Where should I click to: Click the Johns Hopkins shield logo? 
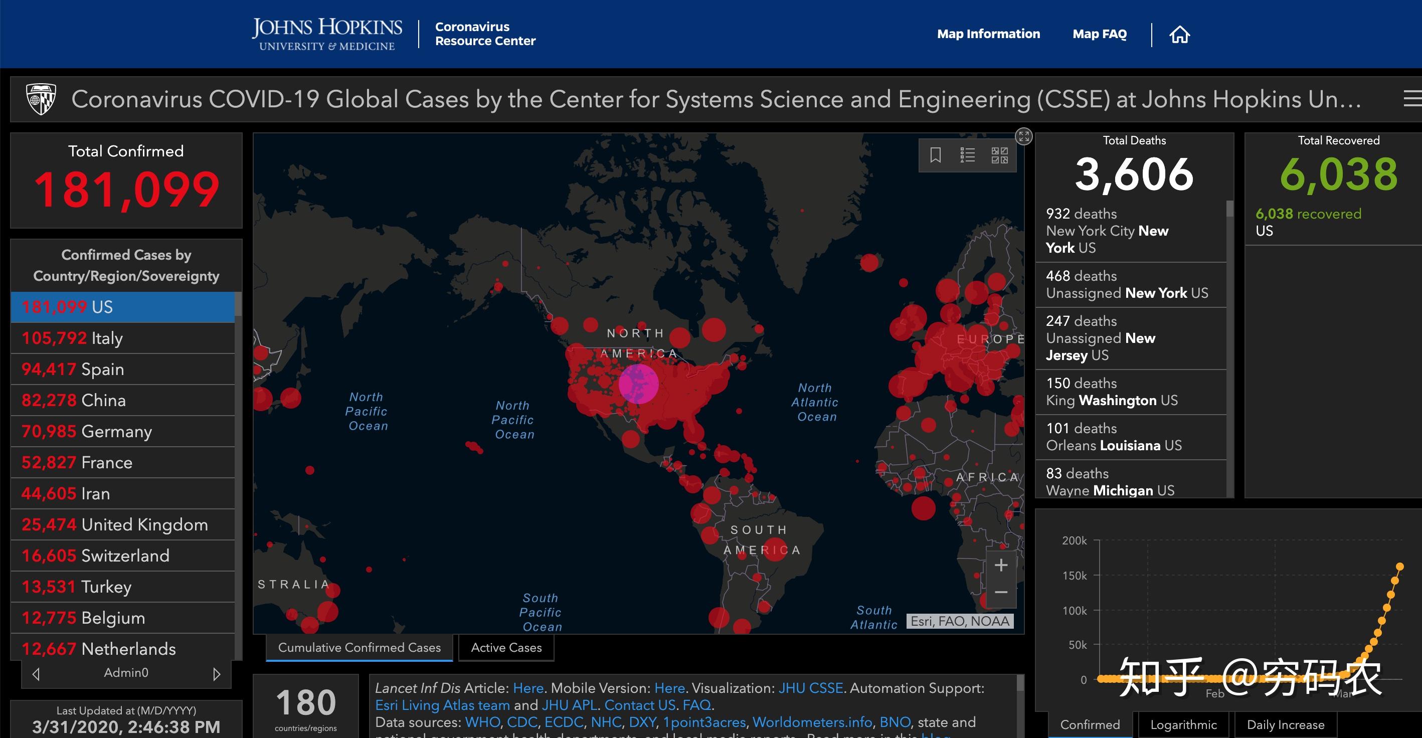(x=42, y=99)
